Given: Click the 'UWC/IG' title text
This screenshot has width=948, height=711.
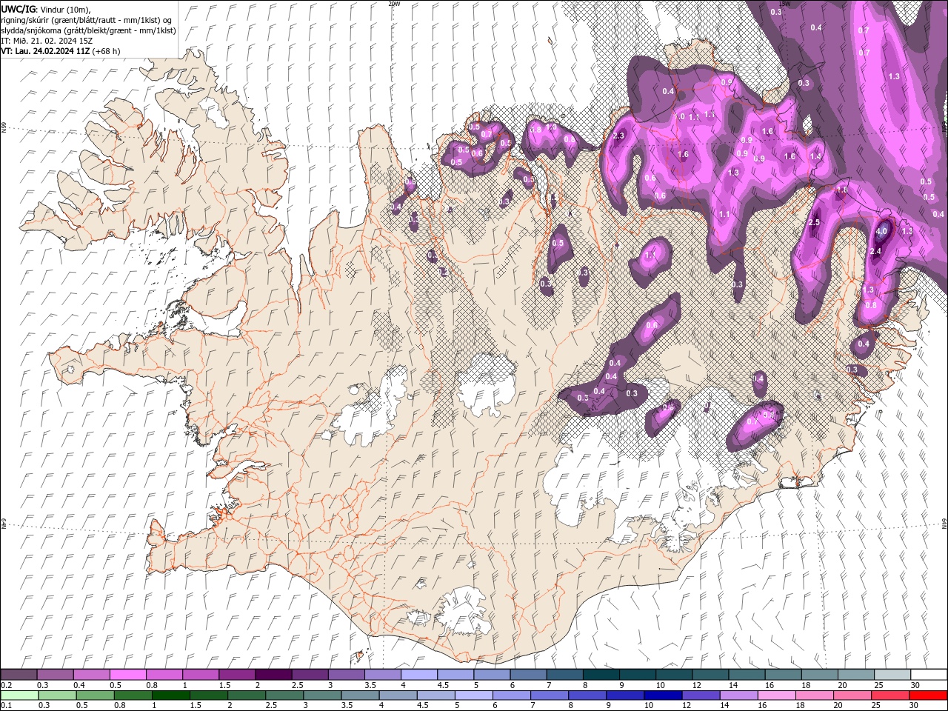Looking at the screenshot, I should [x=17, y=8].
